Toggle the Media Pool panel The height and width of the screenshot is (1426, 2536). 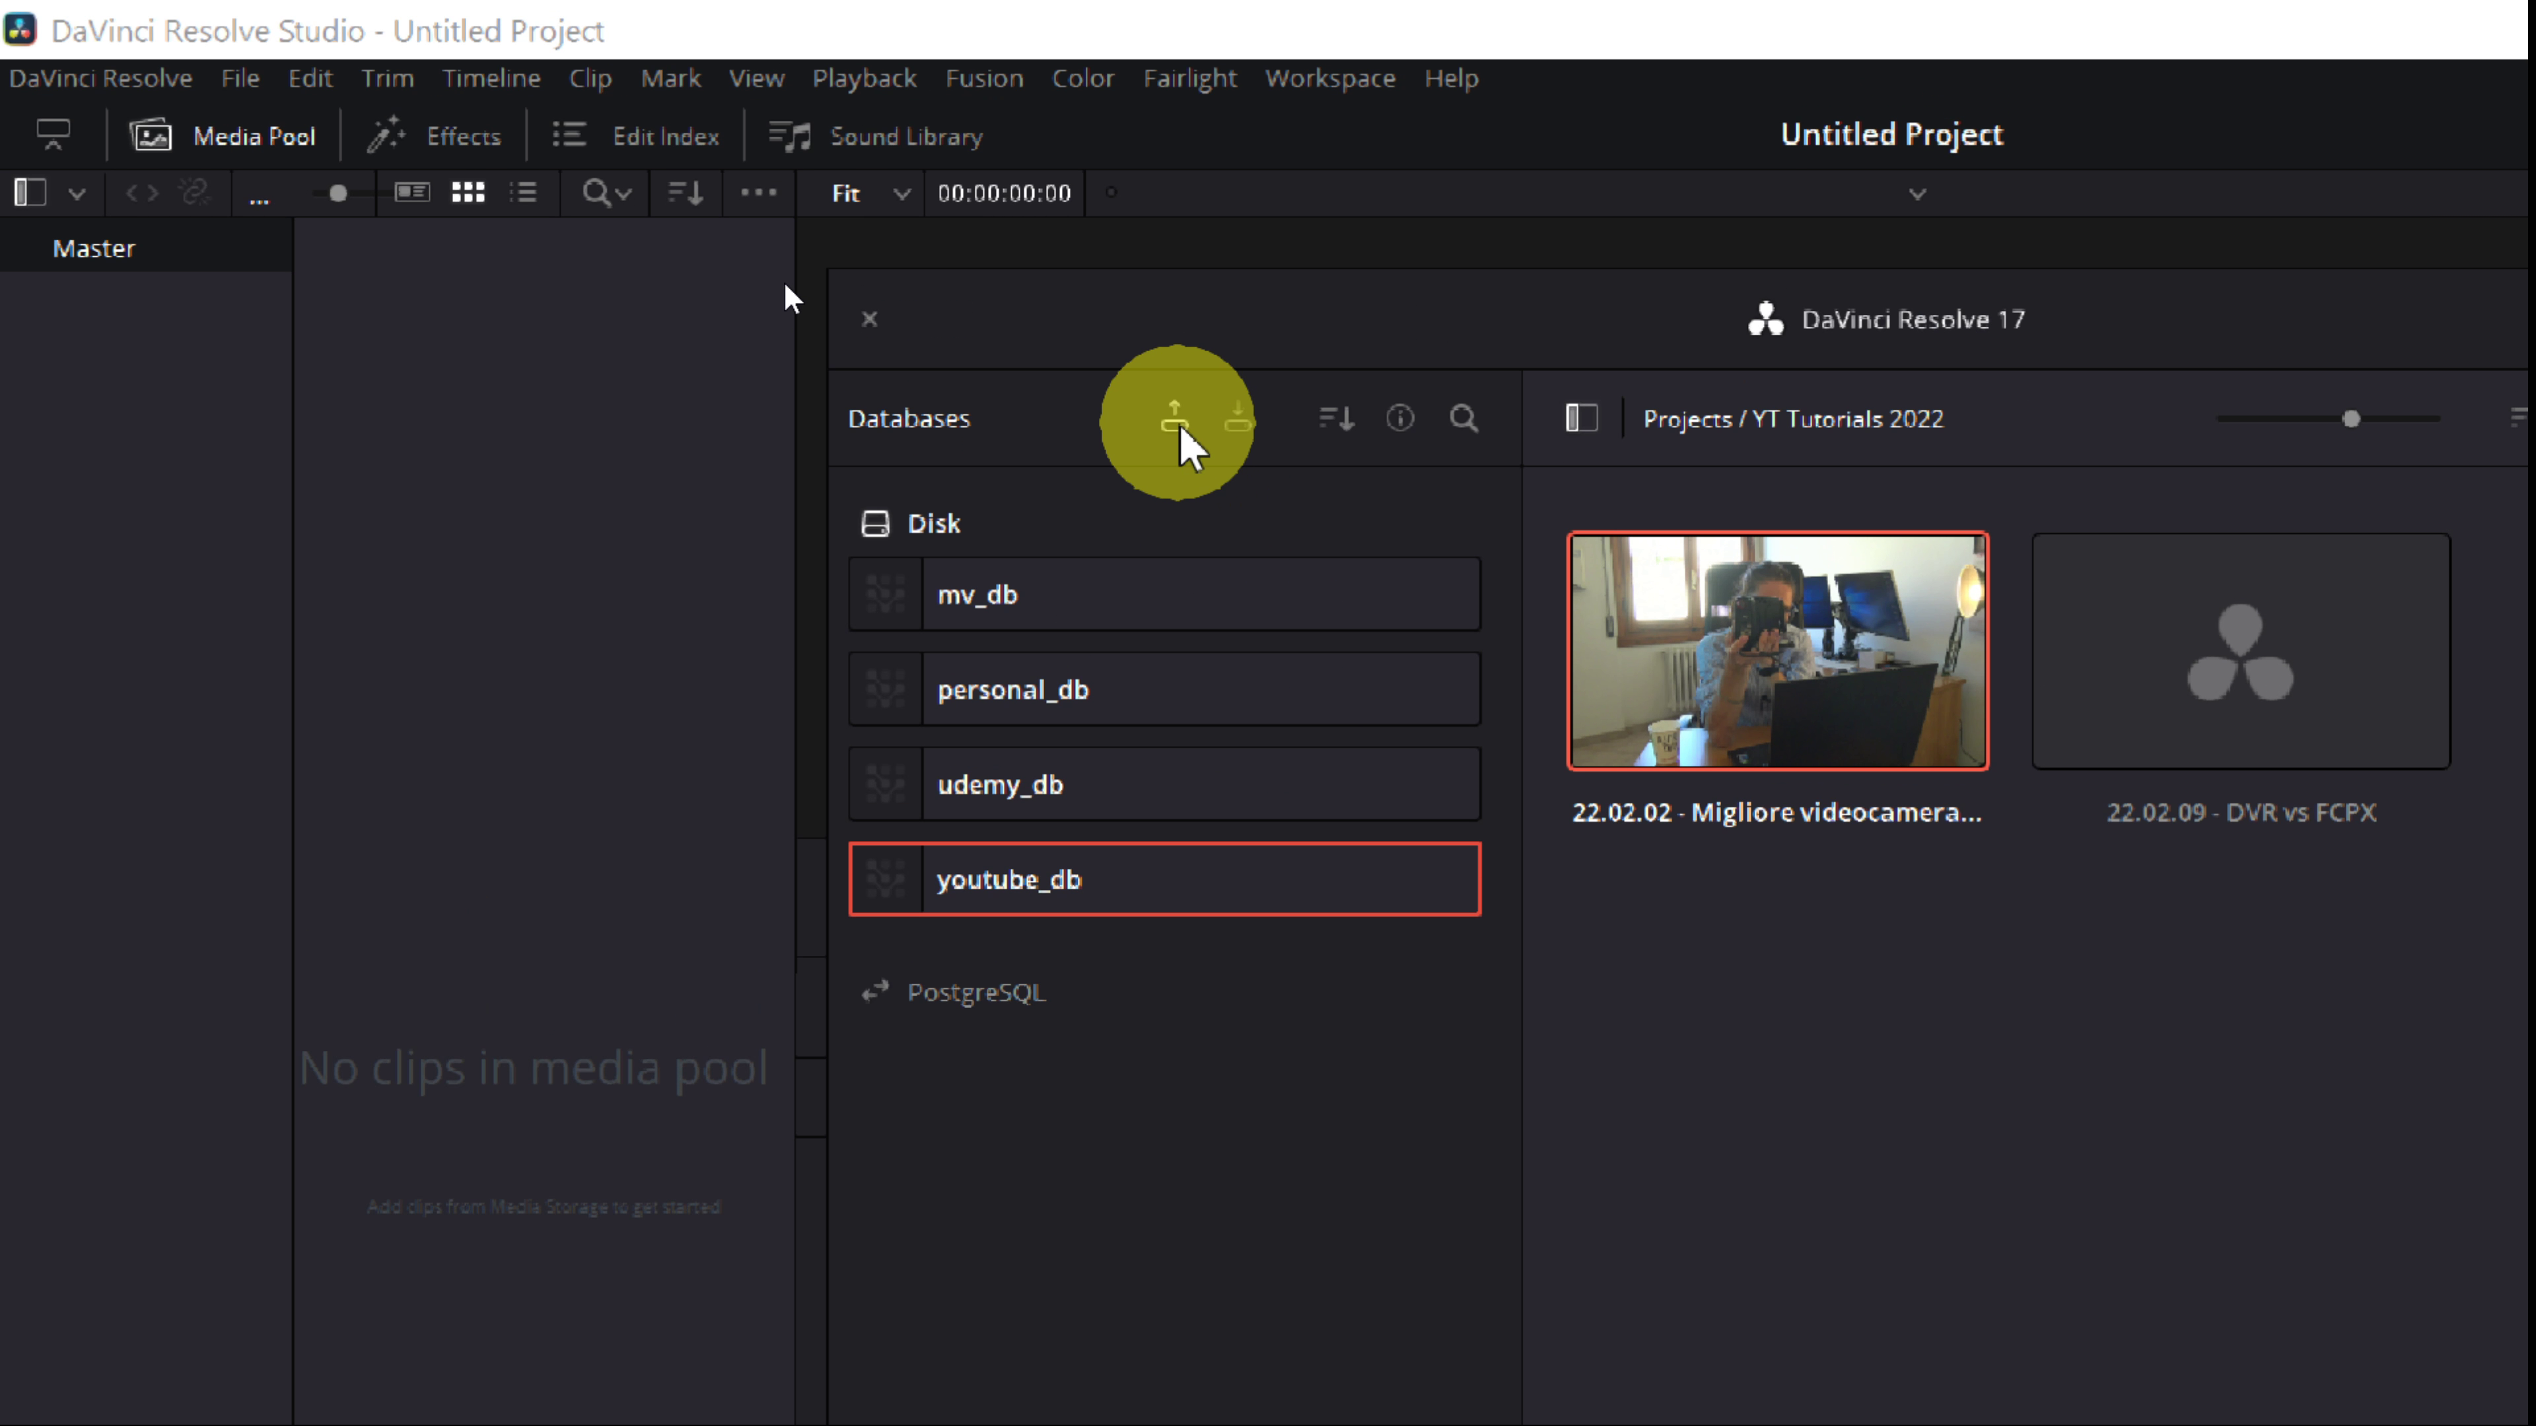tap(223, 136)
